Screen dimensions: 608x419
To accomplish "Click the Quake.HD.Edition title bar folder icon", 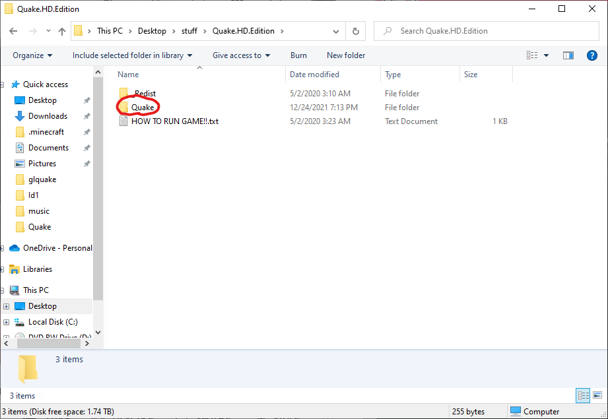I will pyautogui.click(x=9, y=9).
